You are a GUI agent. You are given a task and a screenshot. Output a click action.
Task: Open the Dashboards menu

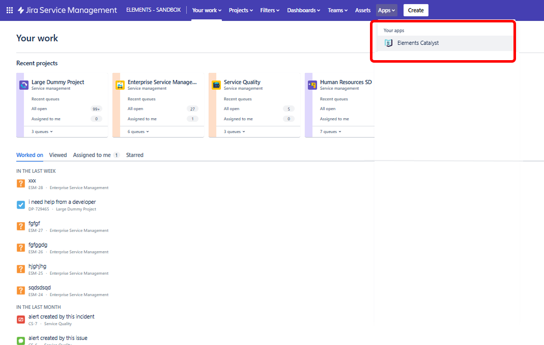(303, 10)
